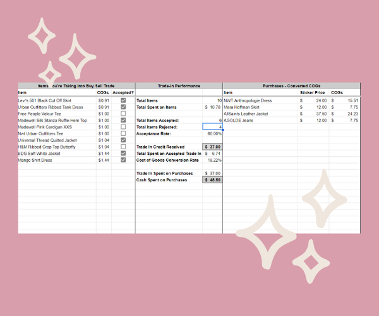The image size is (379, 316).
Task: Tick Accepted box for Nwt Urban Outfitters Tee
Action: tap(123, 133)
